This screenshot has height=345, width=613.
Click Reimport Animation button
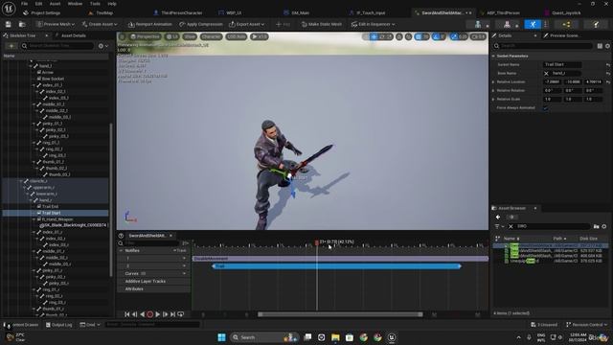tap(150, 24)
